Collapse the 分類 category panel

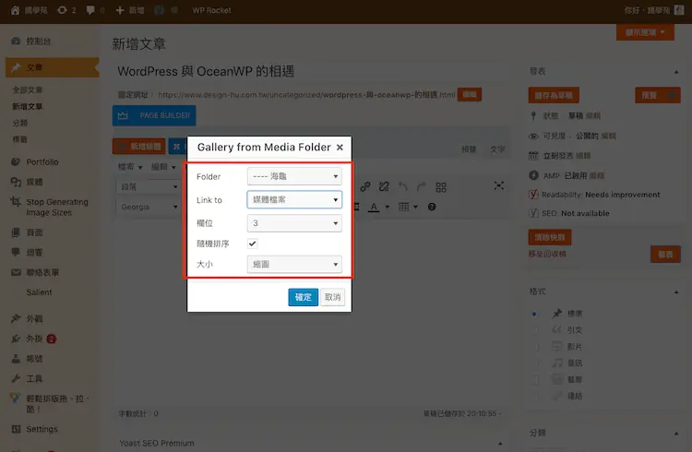[676, 433]
